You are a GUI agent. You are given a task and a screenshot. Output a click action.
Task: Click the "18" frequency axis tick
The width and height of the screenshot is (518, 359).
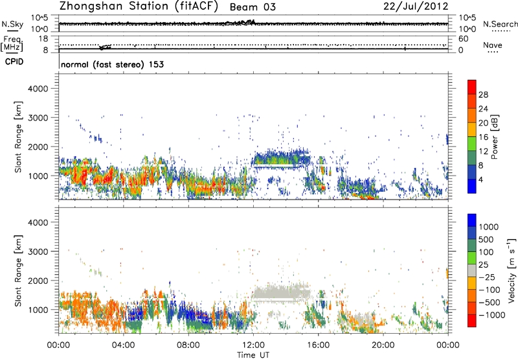tap(43, 39)
